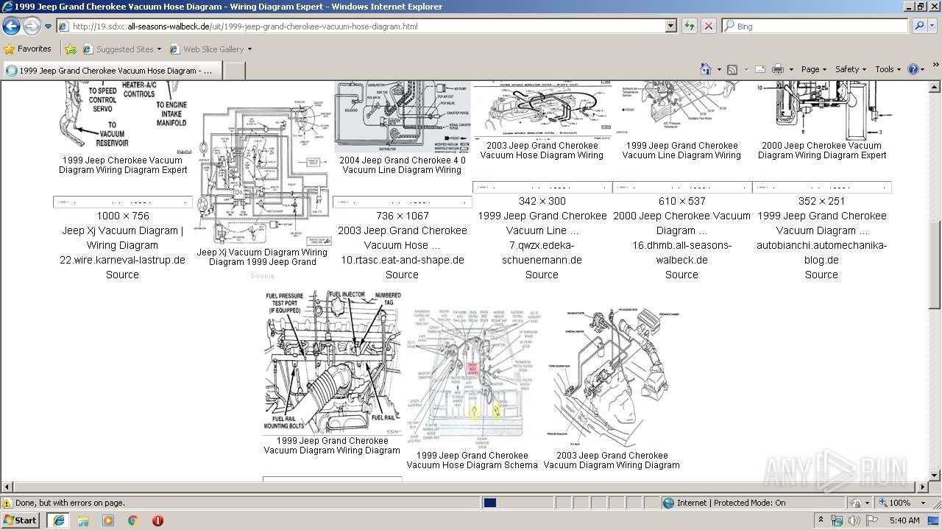Click the RSS Feeds icon
This screenshot has width=942, height=530.
click(x=732, y=69)
